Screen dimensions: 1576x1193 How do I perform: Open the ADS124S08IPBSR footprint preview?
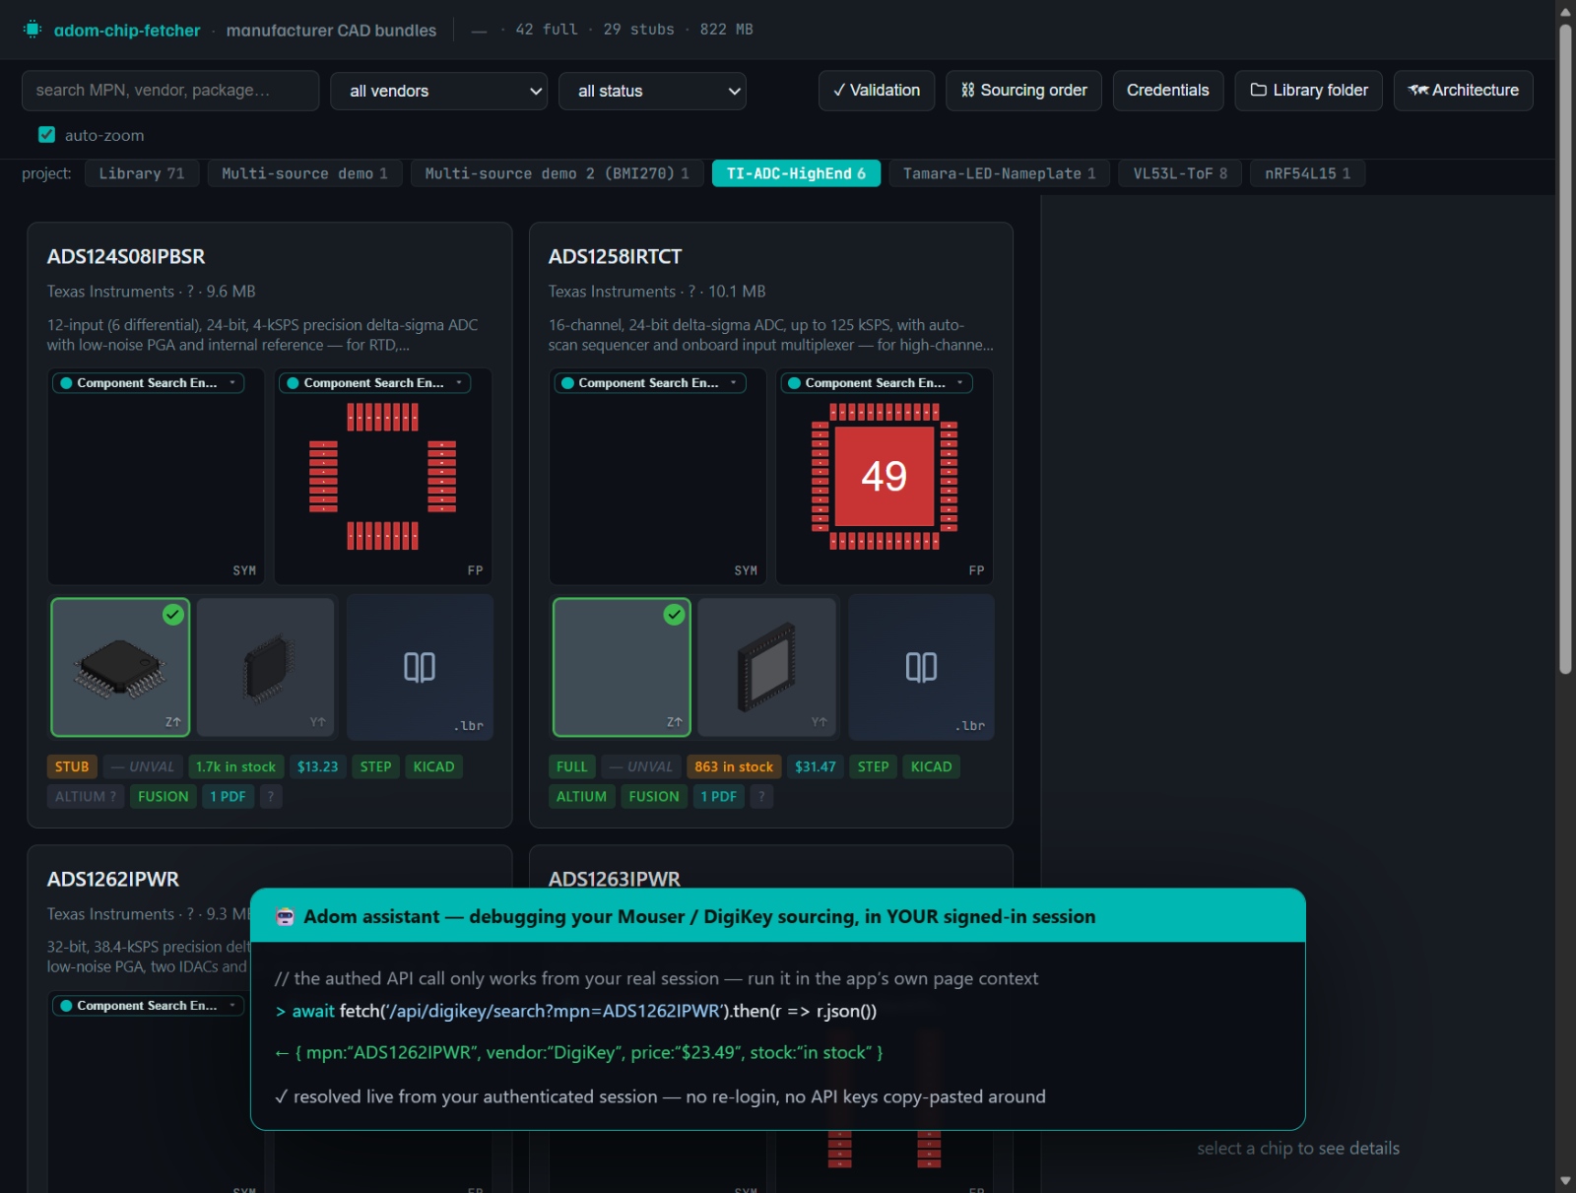point(383,477)
